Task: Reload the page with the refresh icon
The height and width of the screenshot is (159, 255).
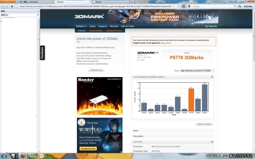Action: (x=179, y=6)
